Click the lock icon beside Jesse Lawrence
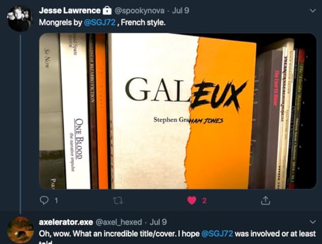 point(107,10)
